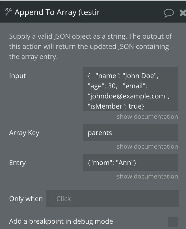The height and width of the screenshot is (229, 186).
Task: Click the Add a breakpoint in debug mode label
Action: (61, 221)
